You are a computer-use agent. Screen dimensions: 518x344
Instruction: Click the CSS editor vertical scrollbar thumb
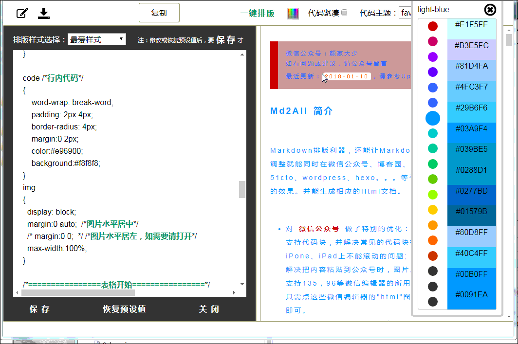click(x=242, y=189)
